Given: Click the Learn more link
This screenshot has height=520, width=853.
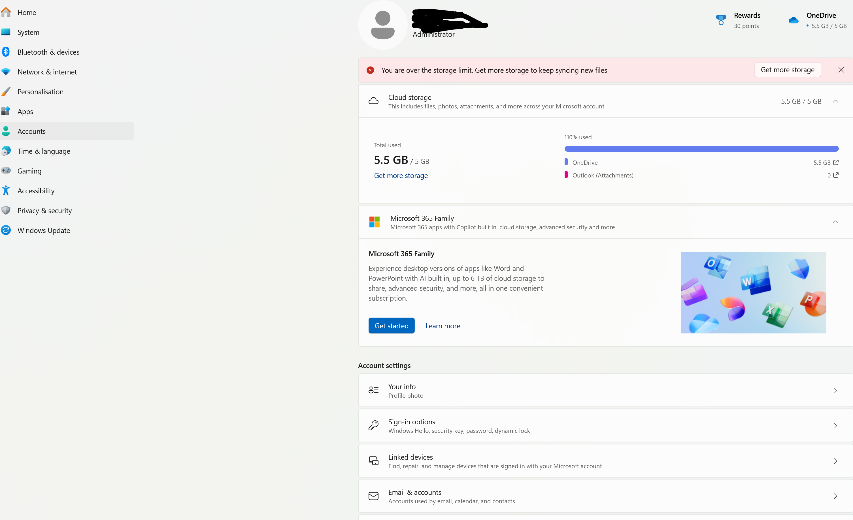Looking at the screenshot, I should [x=443, y=326].
